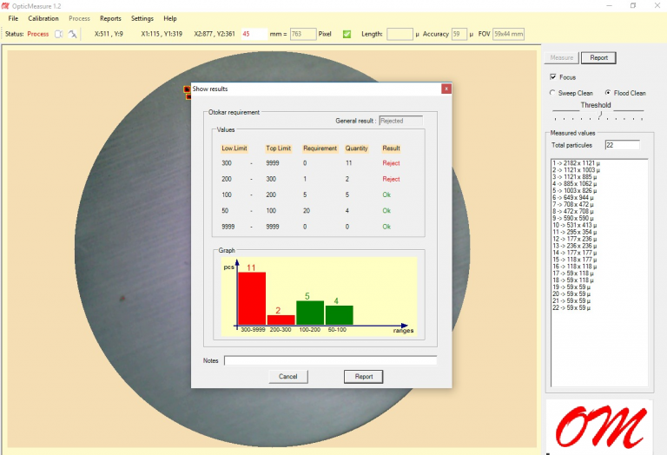667x455 pixels.
Task: Open the Reports menu
Action: click(x=110, y=18)
